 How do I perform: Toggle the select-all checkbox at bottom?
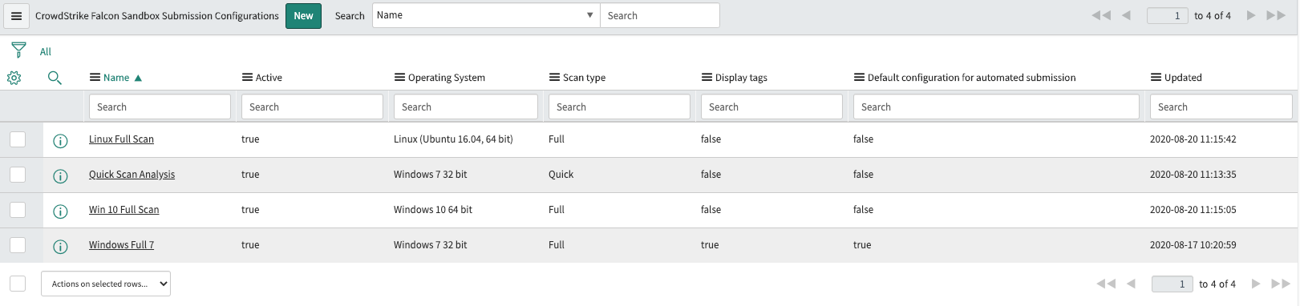point(18,284)
